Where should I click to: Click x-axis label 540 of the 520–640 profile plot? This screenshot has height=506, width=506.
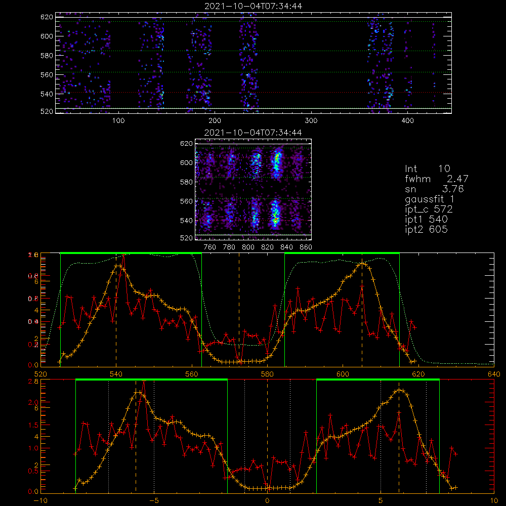click(116, 374)
